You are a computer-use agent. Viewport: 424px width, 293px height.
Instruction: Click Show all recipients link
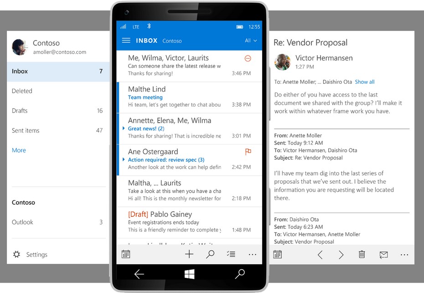[365, 82]
